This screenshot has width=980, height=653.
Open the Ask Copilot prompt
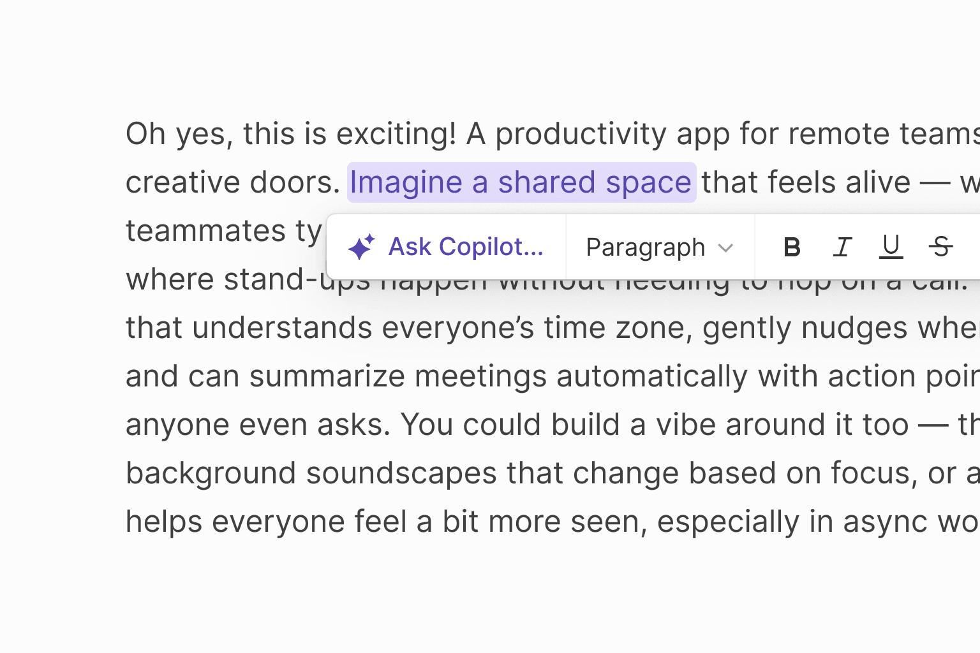pyautogui.click(x=466, y=247)
